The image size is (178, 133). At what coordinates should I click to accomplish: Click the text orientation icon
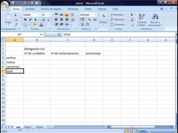coord(67,24)
